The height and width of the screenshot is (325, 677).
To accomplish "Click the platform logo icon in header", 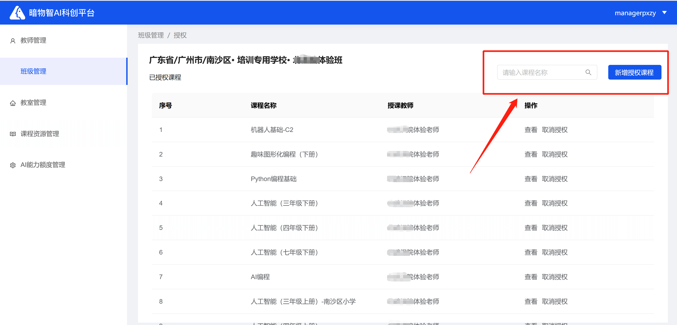I will 17,13.
